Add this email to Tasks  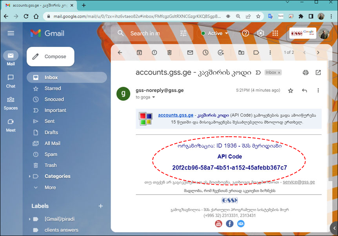(221, 52)
